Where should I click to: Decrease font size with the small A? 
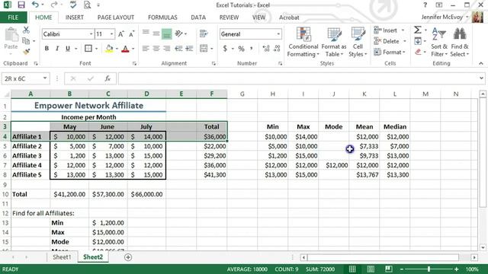(x=131, y=33)
